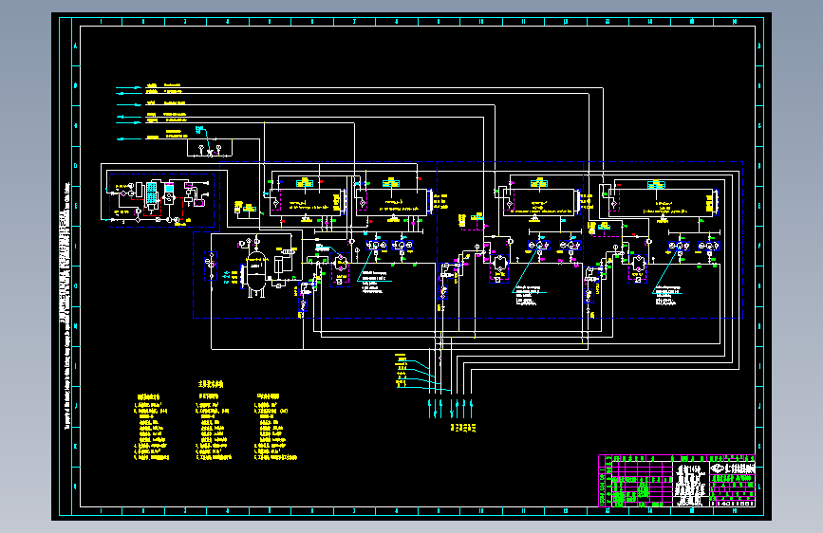Click the title block at the drawing's bottom-right

677,481
